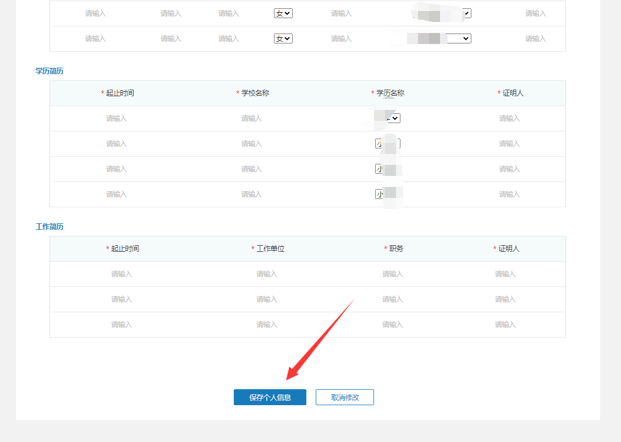This screenshot has width=621, height=442.
Task: Click the 保存个人信息 button
Action: pos(270,397)
